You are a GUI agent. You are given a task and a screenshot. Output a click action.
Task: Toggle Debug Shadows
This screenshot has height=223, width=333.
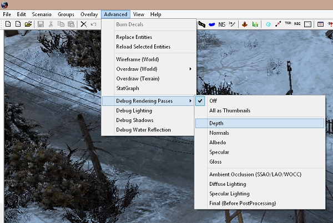pos(148,120)
